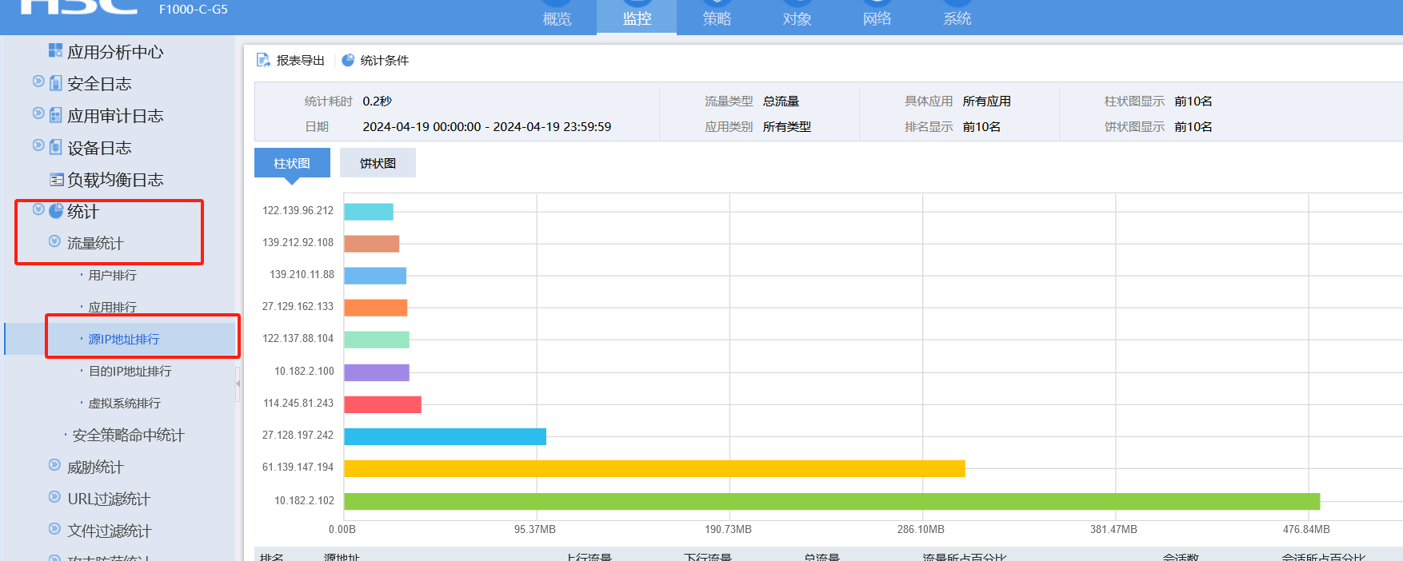Click the purple bar for 10.182.2.100
Viewport: 1403px width, 561px height.
coord(377,372)
